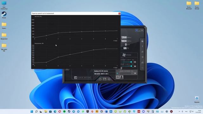The width and height of the screenshot is (203, 114).
Task: Toggle the profile lock padlock icon
Action: (x=142, y=41)
